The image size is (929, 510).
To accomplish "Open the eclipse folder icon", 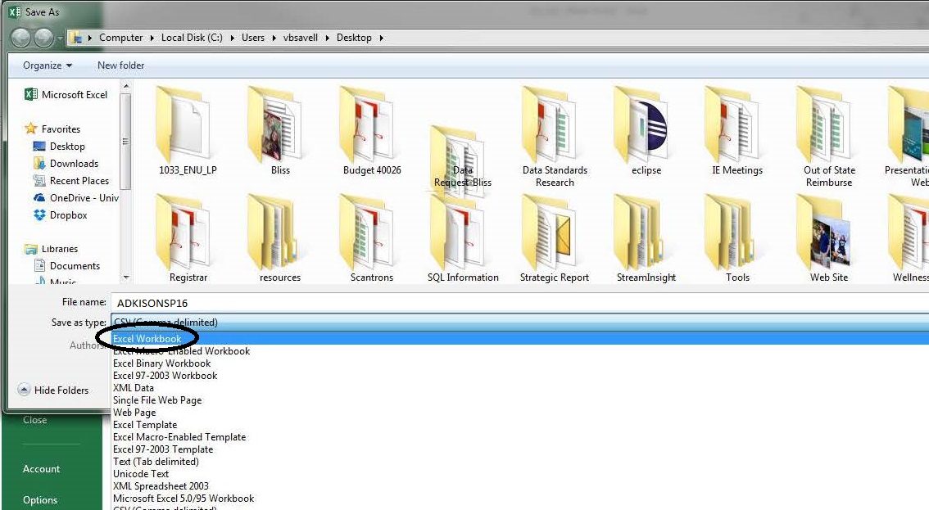I will click(646, 129).
